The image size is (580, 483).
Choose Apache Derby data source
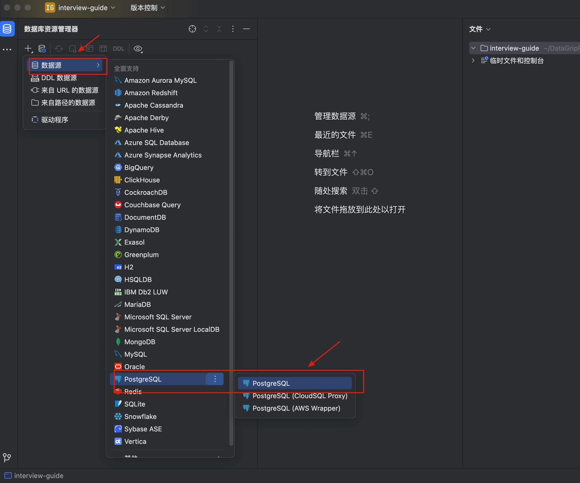coord(167,118)
